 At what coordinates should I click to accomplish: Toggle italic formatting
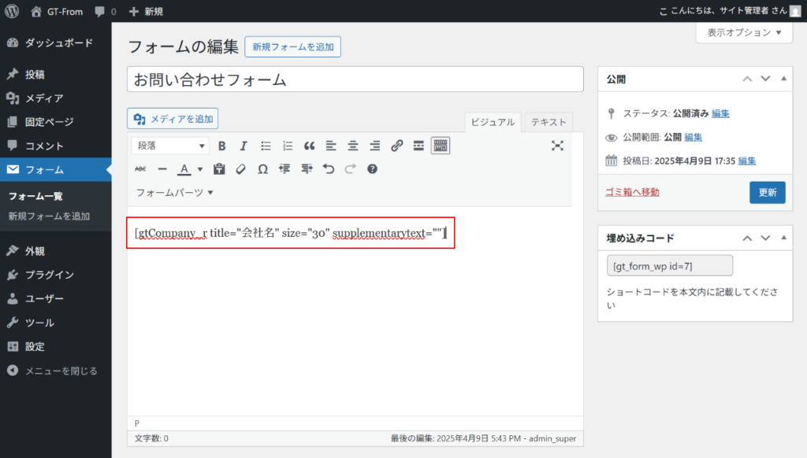[x=244, y=146]
